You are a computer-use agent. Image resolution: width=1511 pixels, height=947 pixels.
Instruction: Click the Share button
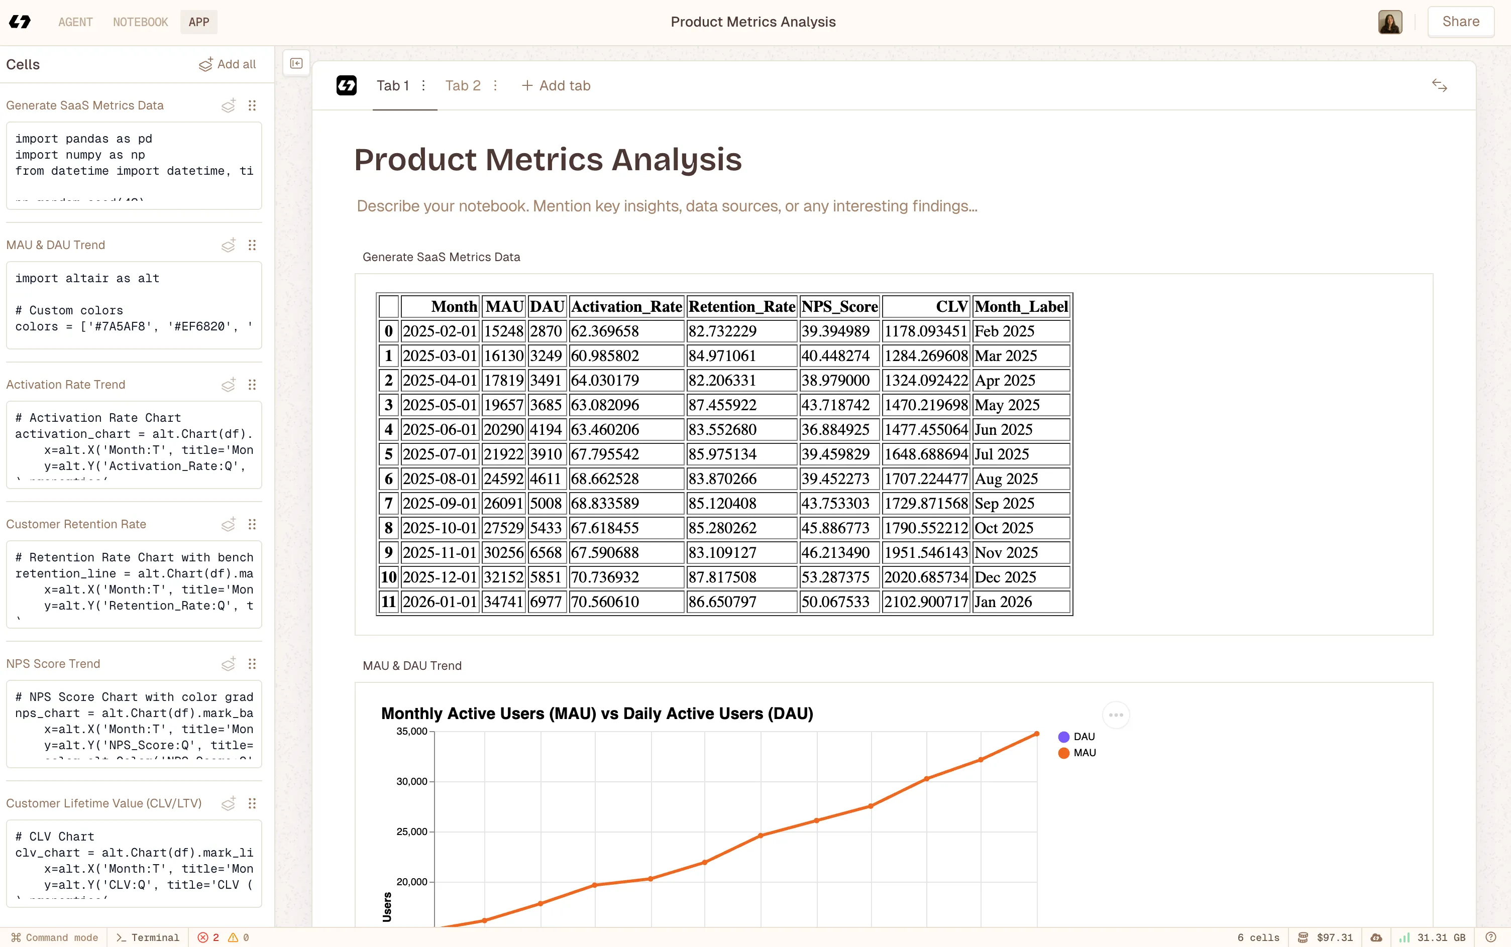pos(1460,21)
